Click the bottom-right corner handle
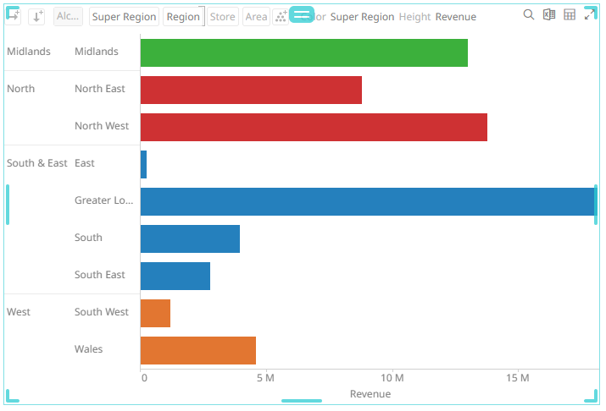606x411 pixels. 592,397
